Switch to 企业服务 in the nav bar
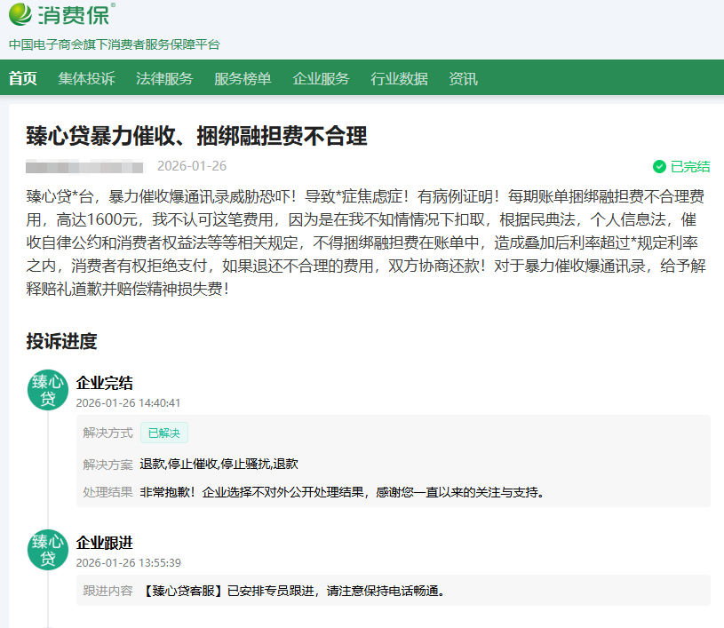The height and width of the screenshot is (628, 724). pyautogui.click(x=321, y=78)
